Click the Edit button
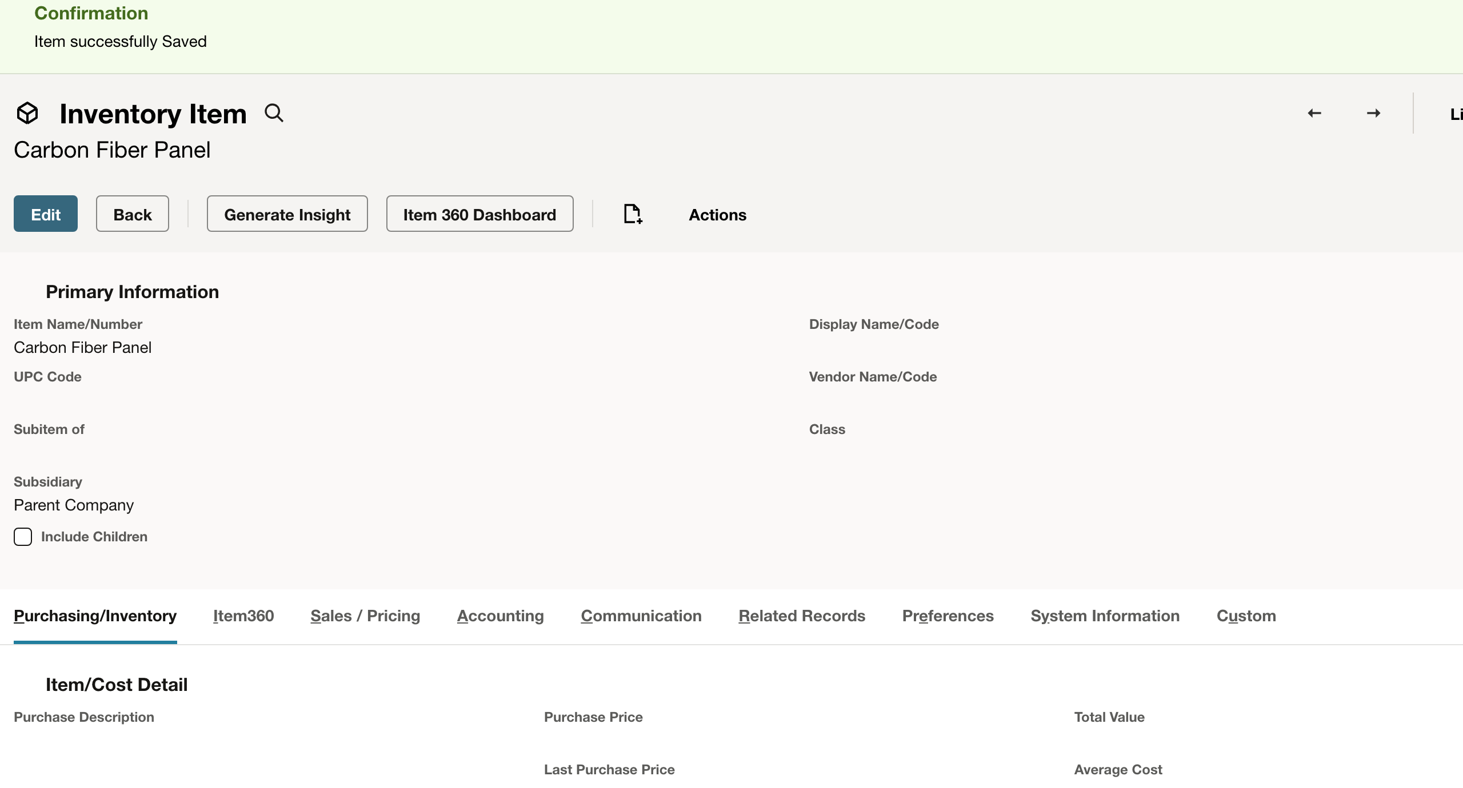 tap(46, 214)
